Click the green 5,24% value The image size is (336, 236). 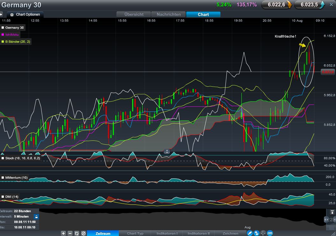click(x=224, y=5)
